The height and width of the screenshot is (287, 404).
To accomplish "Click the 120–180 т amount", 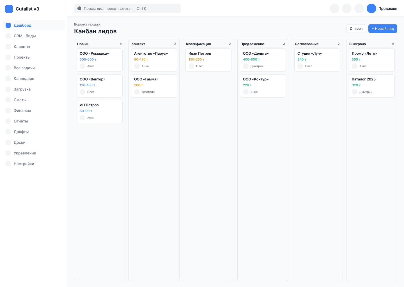I will (x=87, y=85).
